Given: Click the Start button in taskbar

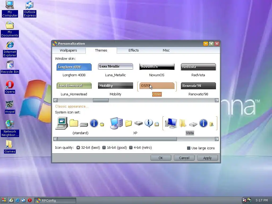Looking at the screenshot, I should pos(4,200).
